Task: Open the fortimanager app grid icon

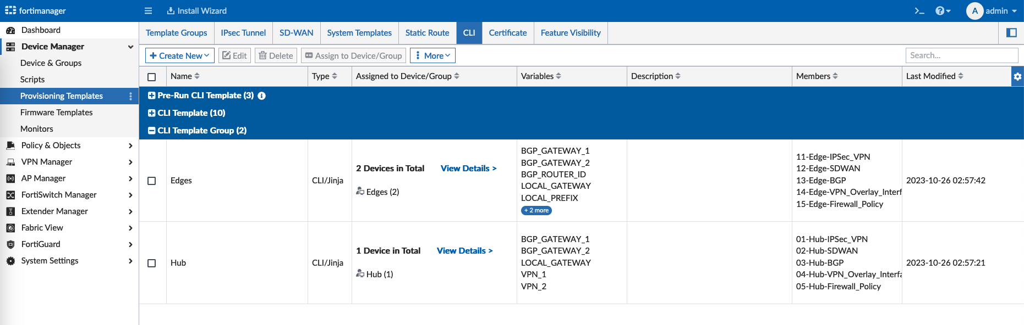Action: [x=10, y=10]
